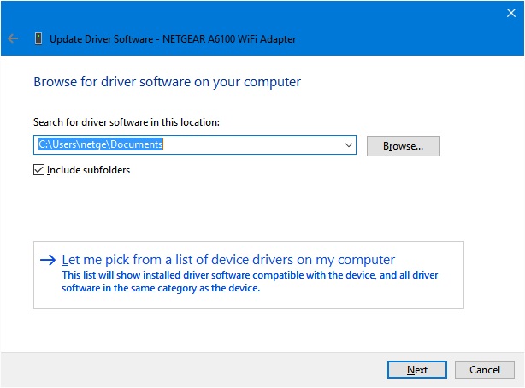Choose Let me pick from a list of device drivers
This screenshot has height=388, width=525.
(249, 274)
